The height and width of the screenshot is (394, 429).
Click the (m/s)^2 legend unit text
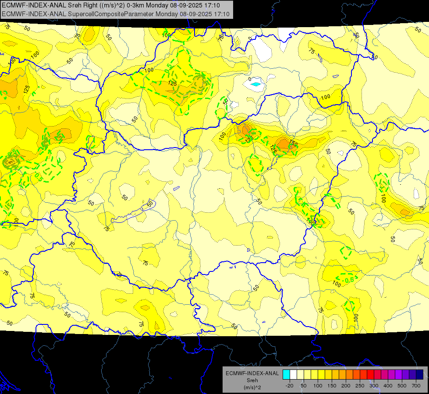252,387
